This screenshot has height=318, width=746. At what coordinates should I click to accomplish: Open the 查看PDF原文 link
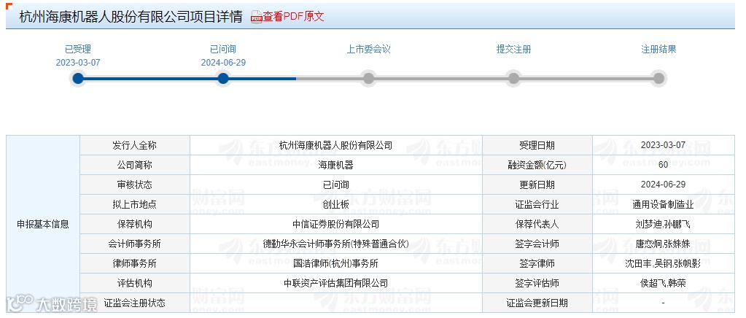[294, 17]
